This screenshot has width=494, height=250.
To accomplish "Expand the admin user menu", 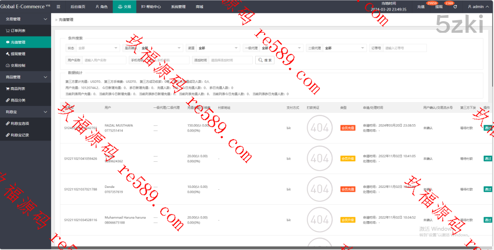I will [x=478, y=7].
